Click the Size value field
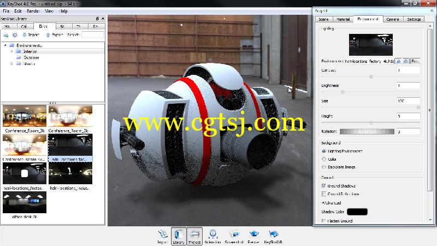The height and width of the screenshot is (246, 437). click(408, 101)
